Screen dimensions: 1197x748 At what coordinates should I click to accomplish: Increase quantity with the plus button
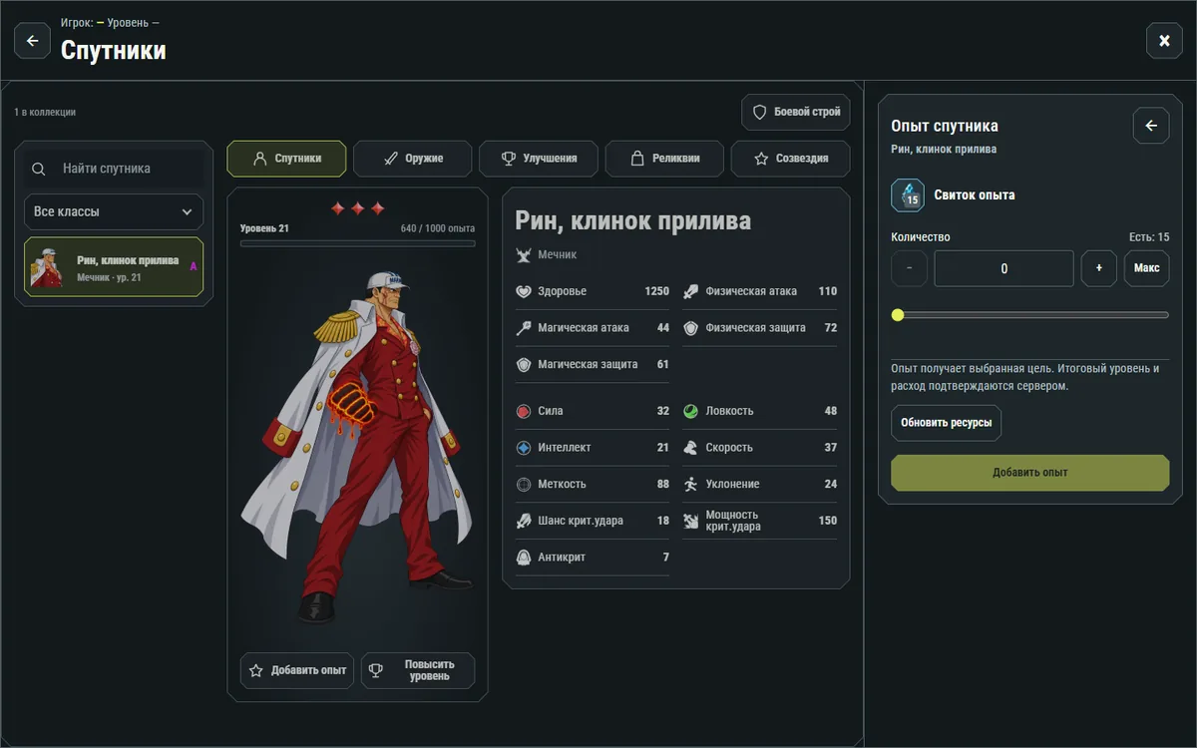coord(1099,268)
